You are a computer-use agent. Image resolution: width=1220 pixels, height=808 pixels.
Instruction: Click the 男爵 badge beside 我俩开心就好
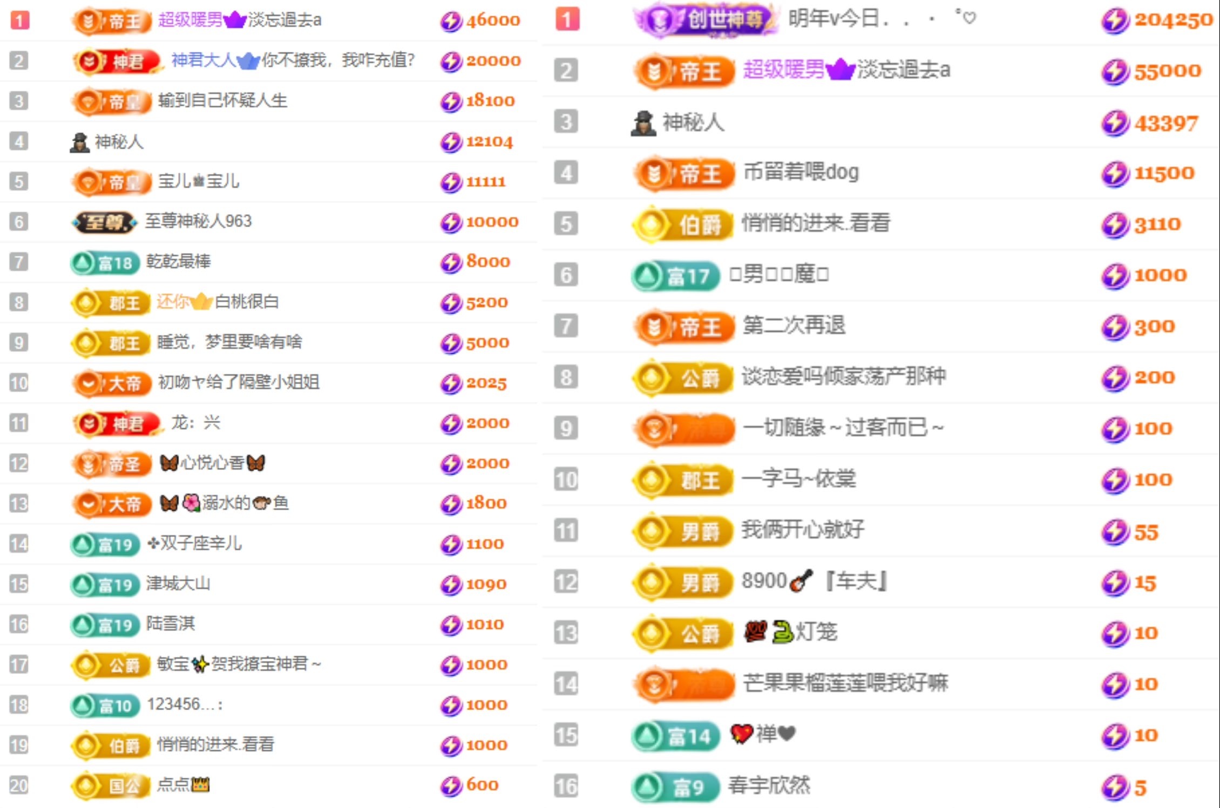[x=683, y=531]
